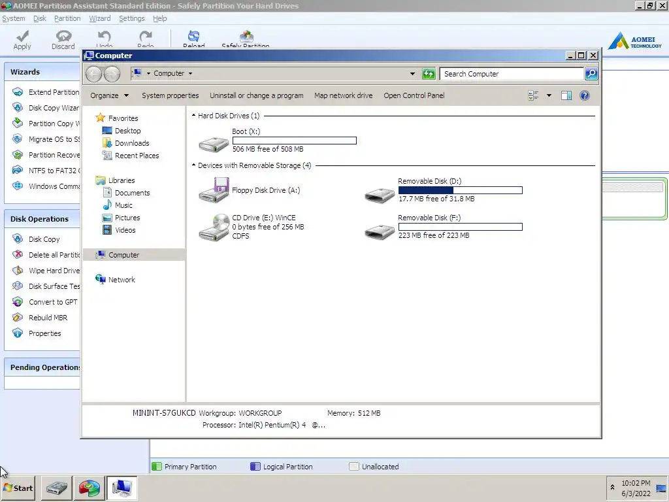The image size is (669, 502).
Task: Select Documents library
Action: tap(126, 193)
